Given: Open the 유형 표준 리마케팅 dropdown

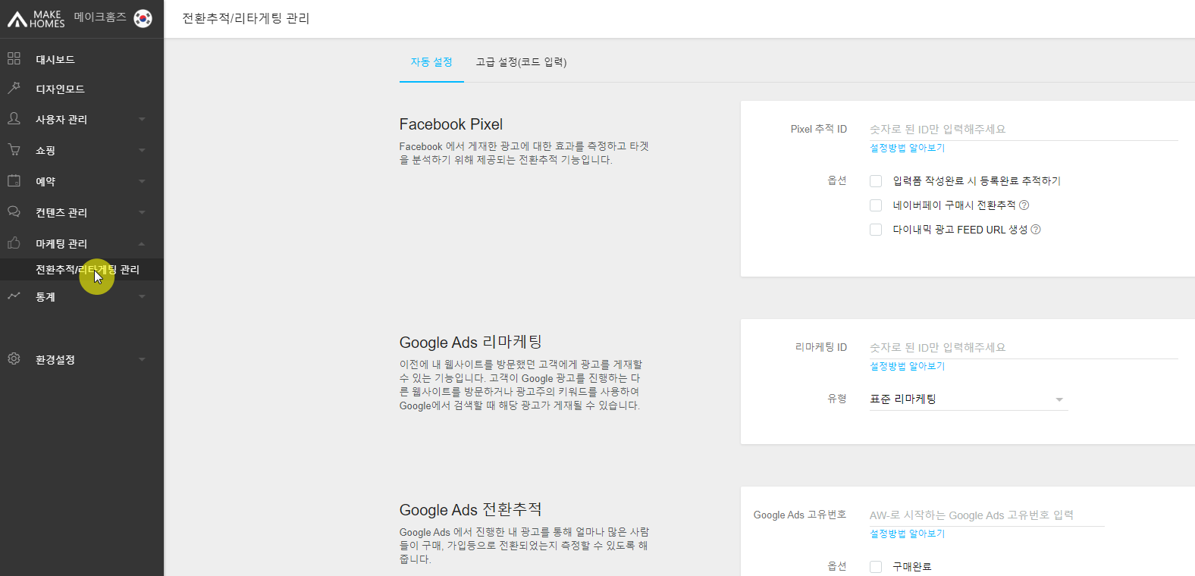Looking at the screenshot, I should tap(968, 399).
